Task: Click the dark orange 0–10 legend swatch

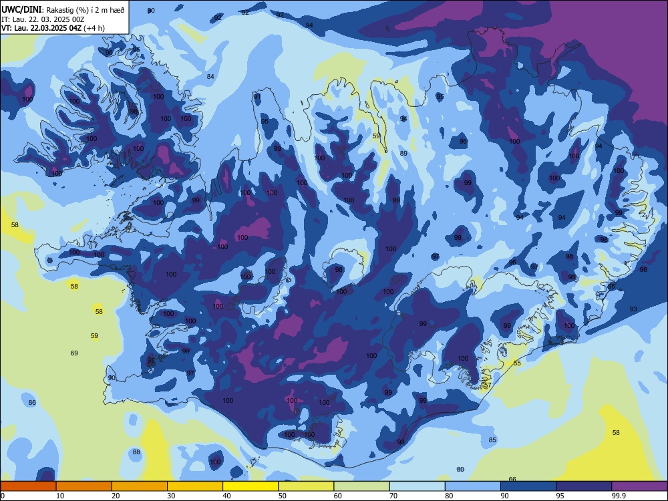Action: [x=28, y=486]
